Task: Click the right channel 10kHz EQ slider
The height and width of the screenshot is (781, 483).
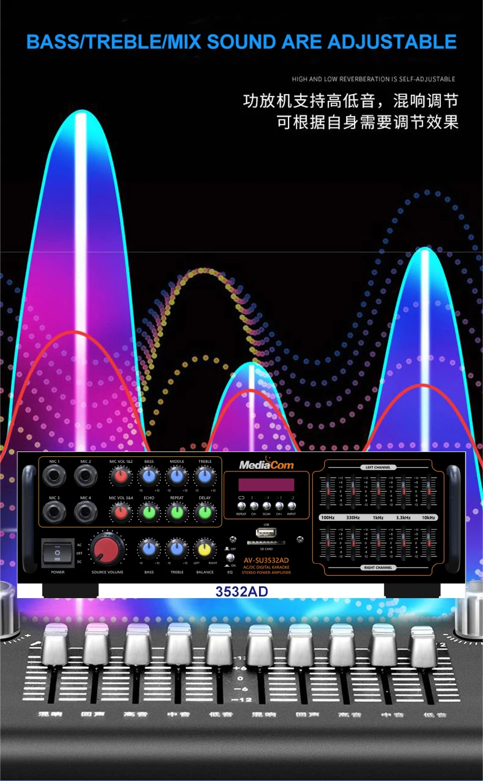Action: coord(427,543)
